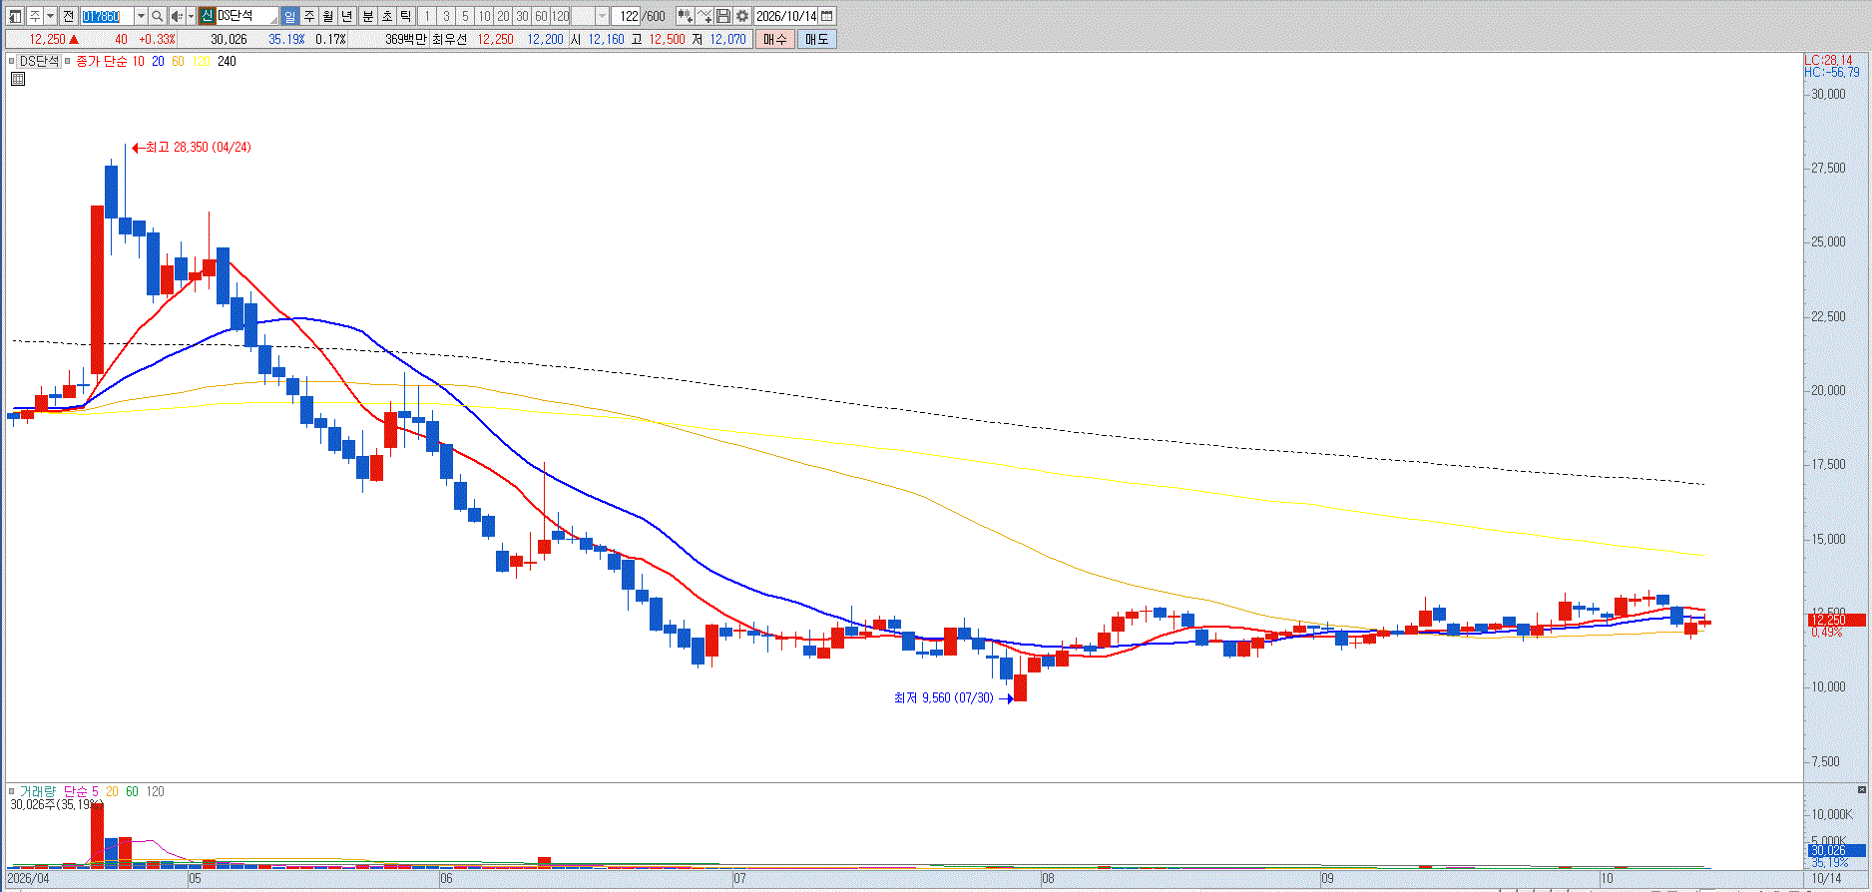Click the 매도 sell button

(x=816, y=39)
